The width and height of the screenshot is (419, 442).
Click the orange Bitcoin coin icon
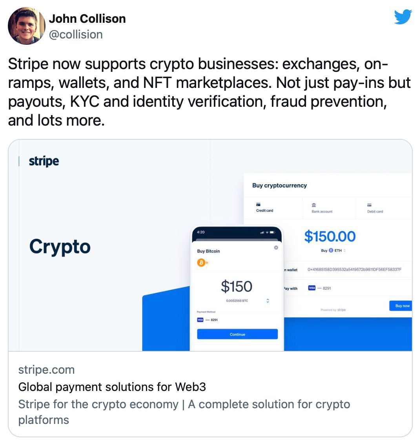[201, 263]
